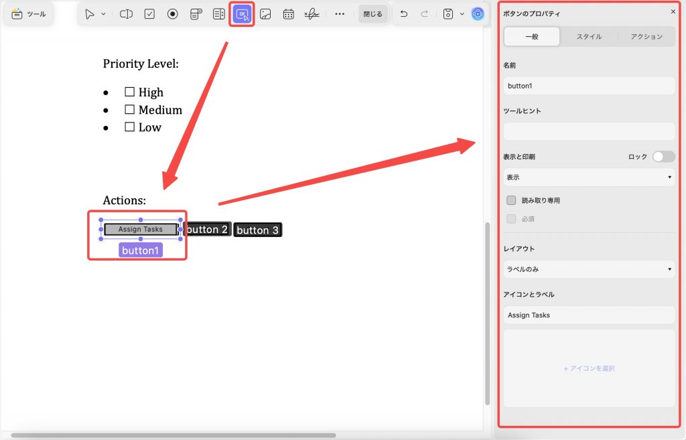
Task: Select the radio button form tool
Action: pyautogui.click(x=173, y=14)
